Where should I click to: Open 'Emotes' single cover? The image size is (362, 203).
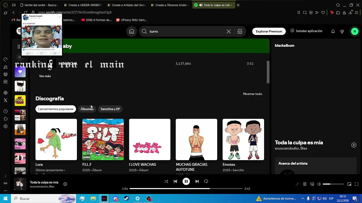pos(243,140)
